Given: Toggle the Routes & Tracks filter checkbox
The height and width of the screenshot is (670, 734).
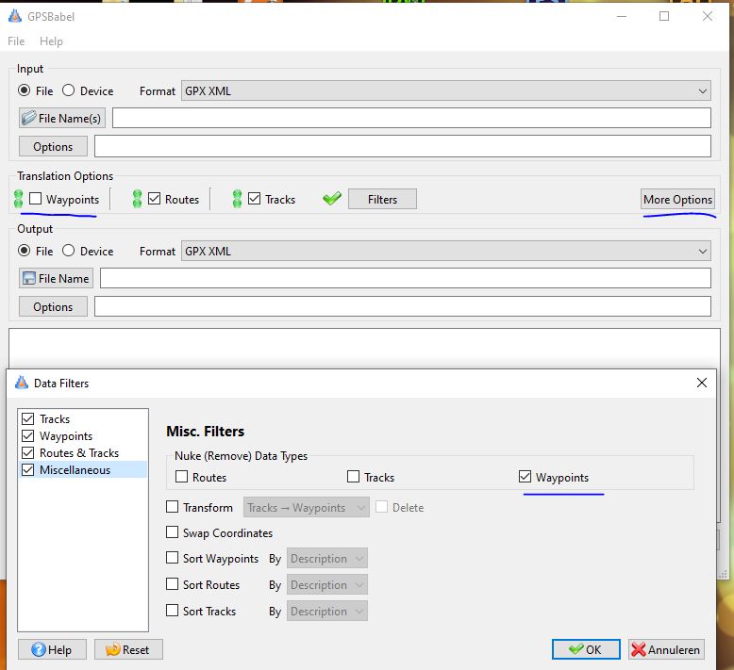Looking at the screenshot, I should [x=28, y=452].
